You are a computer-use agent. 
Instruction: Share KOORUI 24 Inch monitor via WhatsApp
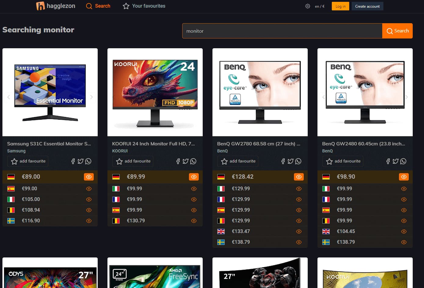click(x=193, y=161)
